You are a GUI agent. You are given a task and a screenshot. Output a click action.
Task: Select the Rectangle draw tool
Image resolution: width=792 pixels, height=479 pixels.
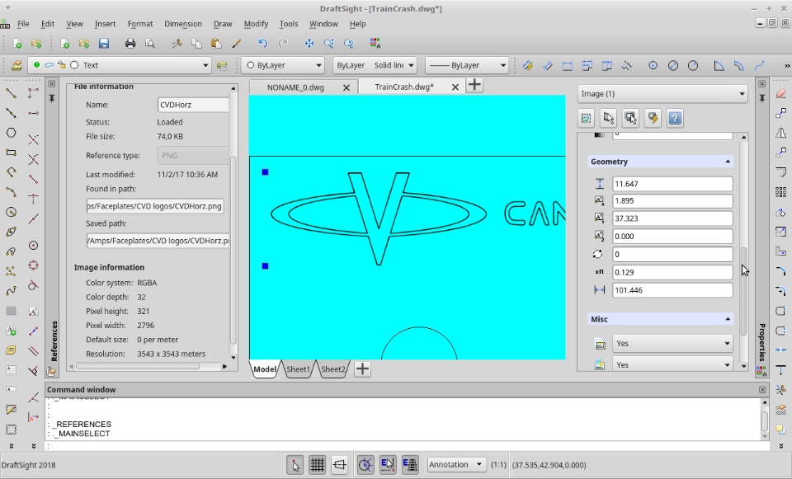(x=11, y=153)
